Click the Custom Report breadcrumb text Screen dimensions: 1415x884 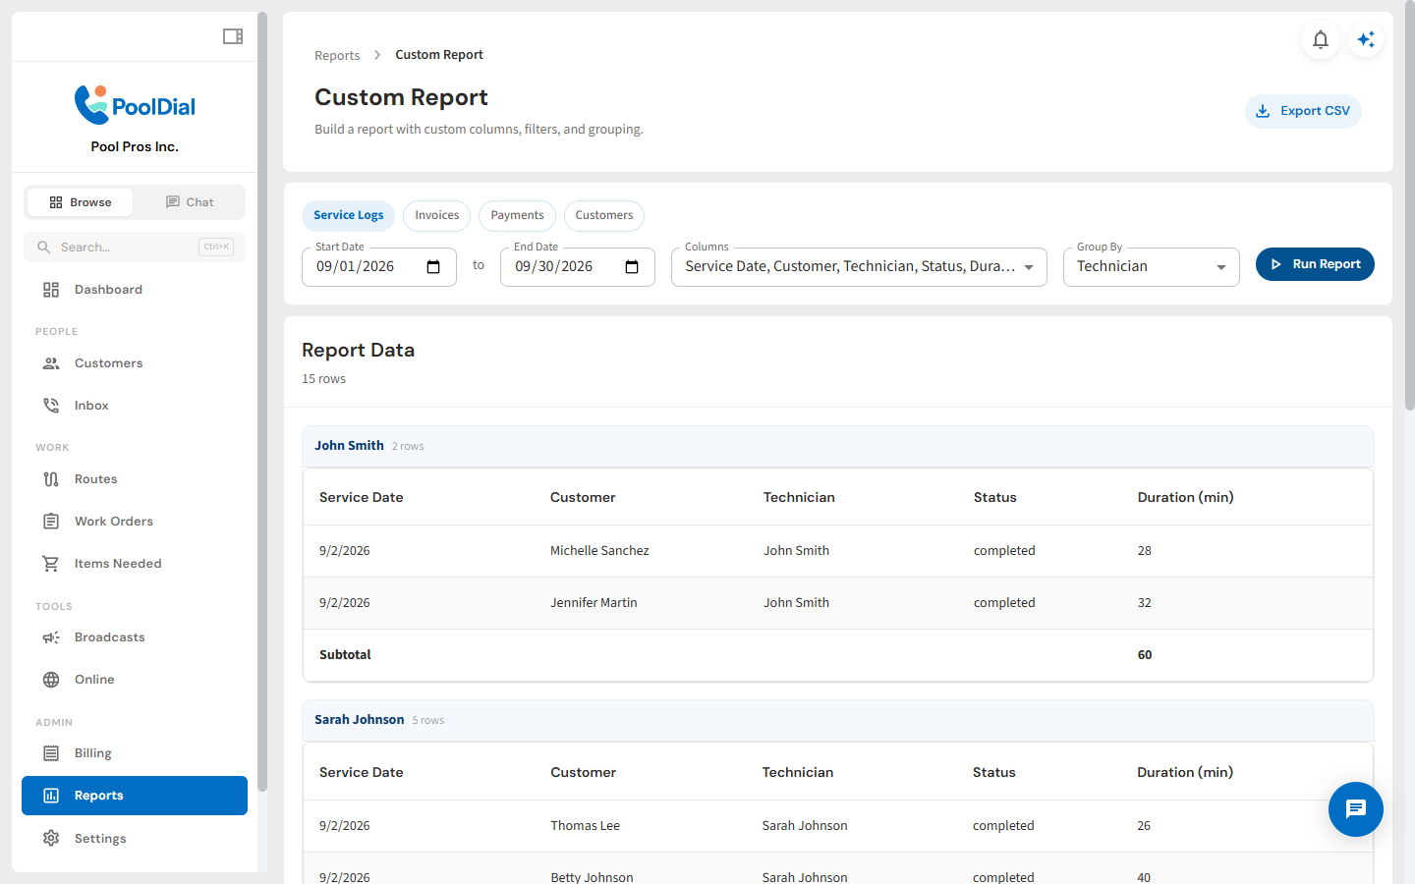coord(439,55)
